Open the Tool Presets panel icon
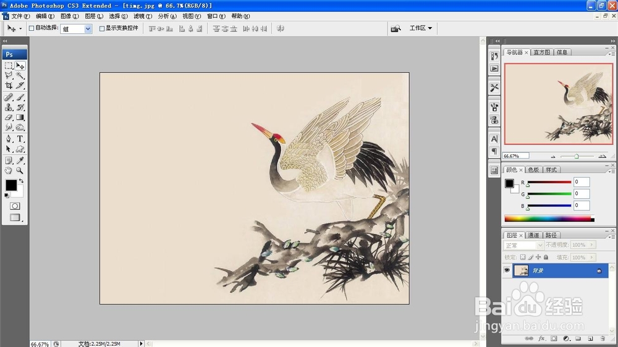This screenshot has height=347, width=618. tap(494, 88)
